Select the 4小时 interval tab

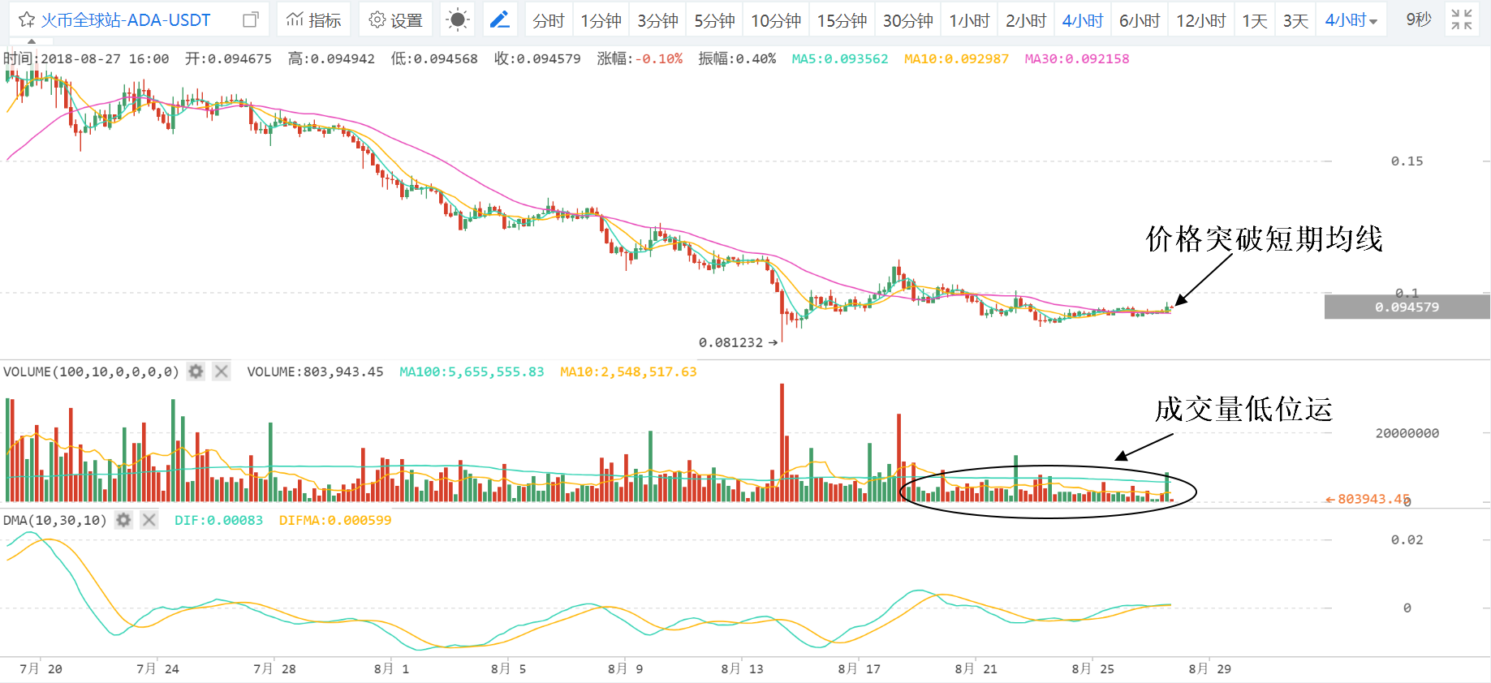click(1083, 20)
